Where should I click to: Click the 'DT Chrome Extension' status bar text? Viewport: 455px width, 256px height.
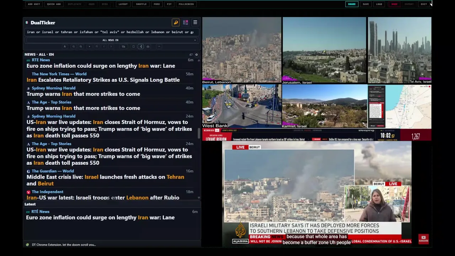coord(64,245)
